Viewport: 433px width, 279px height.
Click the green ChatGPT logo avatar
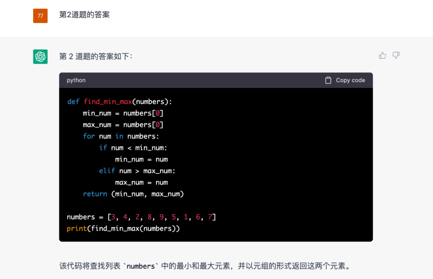(40, 57)
